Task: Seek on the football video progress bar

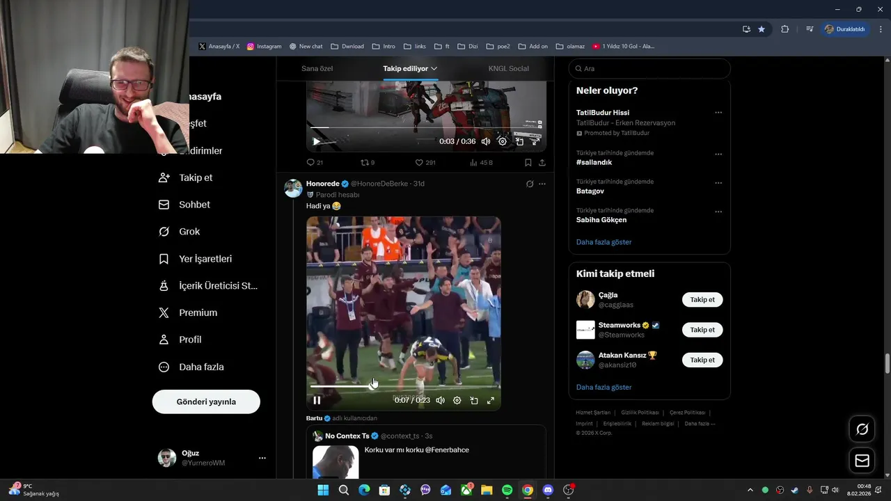Action: [404, 385]
